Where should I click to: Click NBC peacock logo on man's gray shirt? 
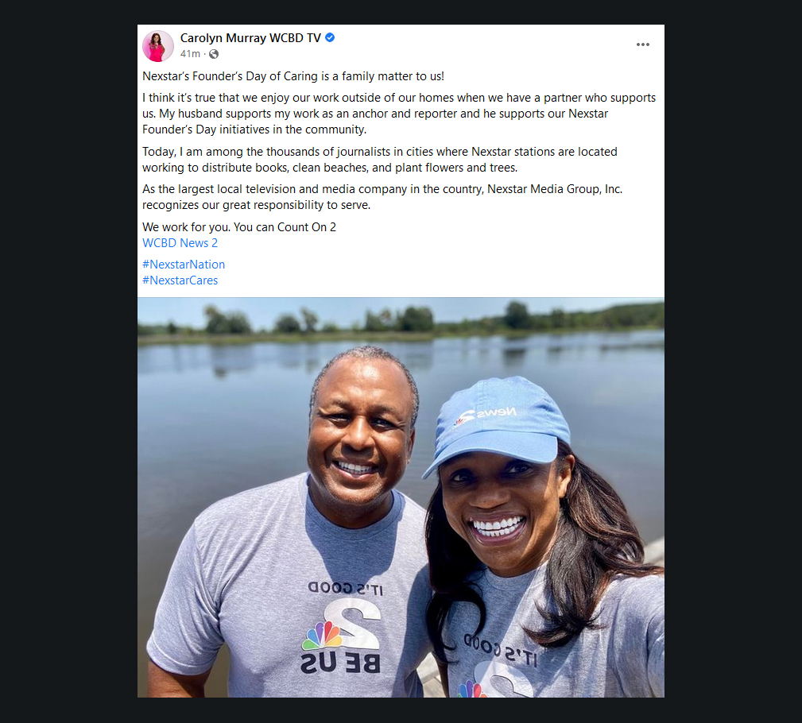click(x=322, y=635)
